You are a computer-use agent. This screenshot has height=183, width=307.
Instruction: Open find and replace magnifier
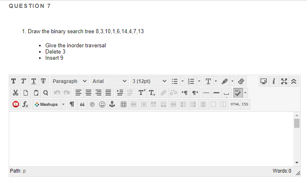point(46,93)
